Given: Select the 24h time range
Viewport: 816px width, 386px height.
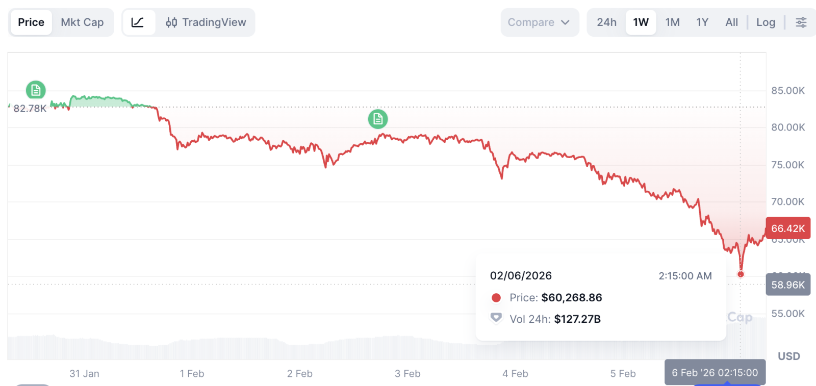Looking at the screenshot, I should (x=606, y=22).
